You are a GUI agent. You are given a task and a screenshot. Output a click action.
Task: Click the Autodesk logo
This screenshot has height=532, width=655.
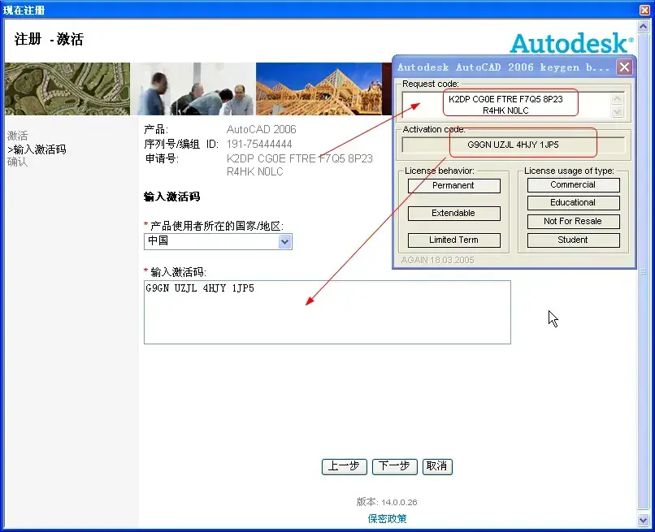click(571, 42)
